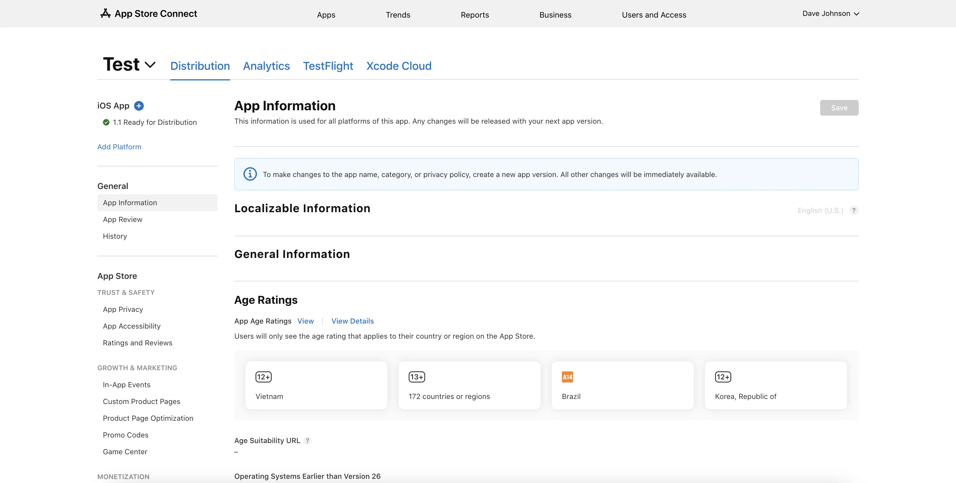
Task: Open Ratings and Reviews in the sidebar
Action: 138,343
